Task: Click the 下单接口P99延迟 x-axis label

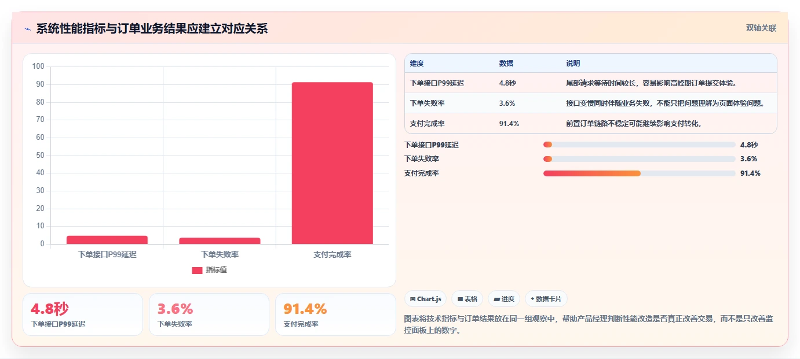Action: point(107,254)
